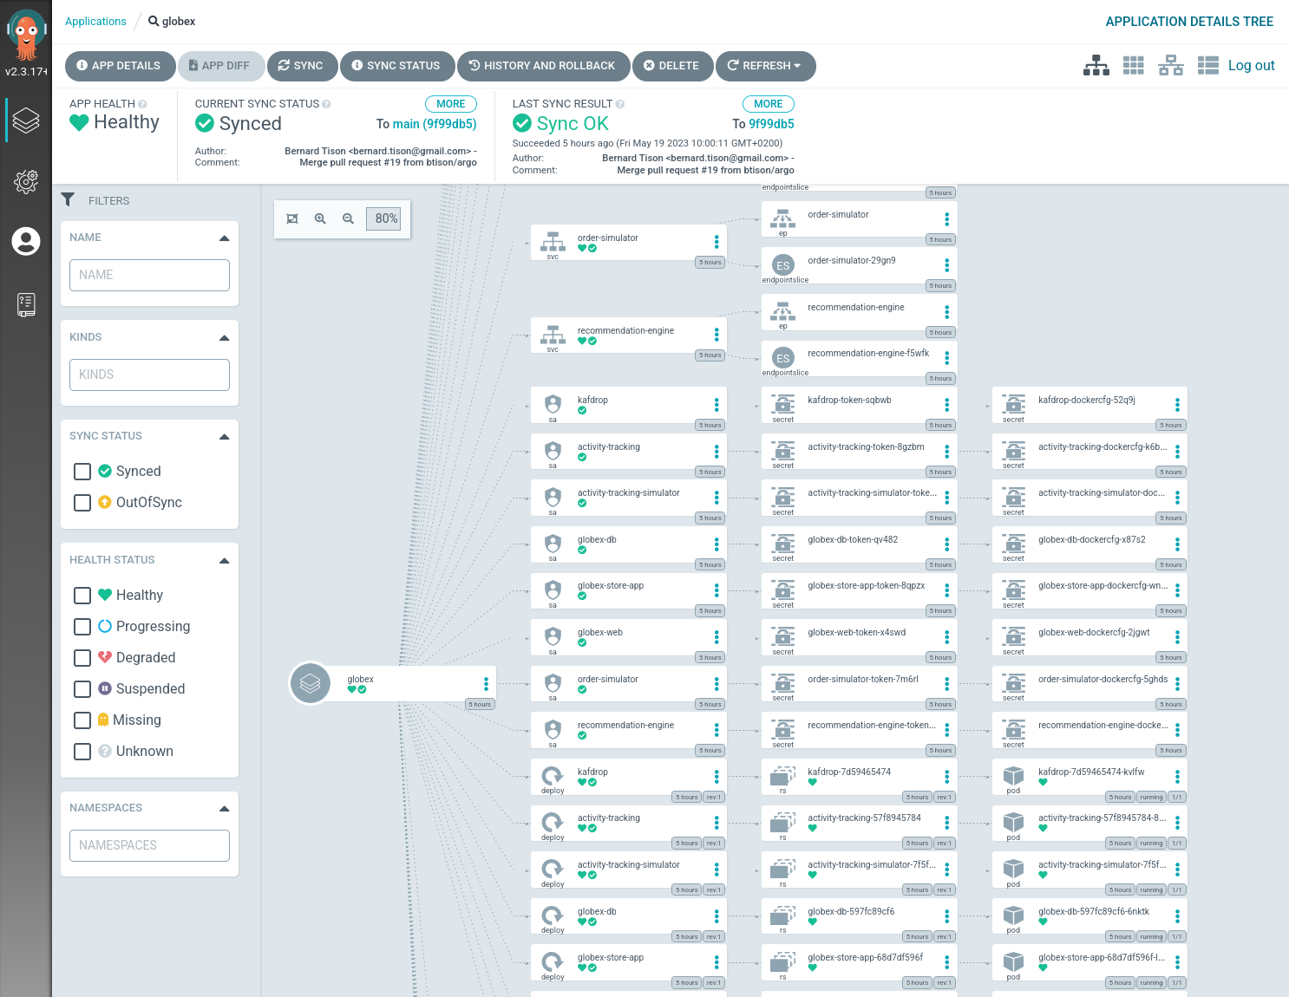
Task: Click the globex-db pod cube icon
Action: pos(1013,915)
